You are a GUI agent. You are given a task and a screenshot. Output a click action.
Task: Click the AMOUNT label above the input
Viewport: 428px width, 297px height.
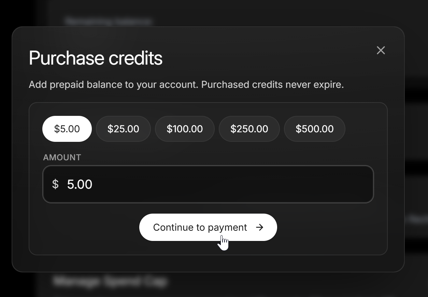tap(62, 157)
